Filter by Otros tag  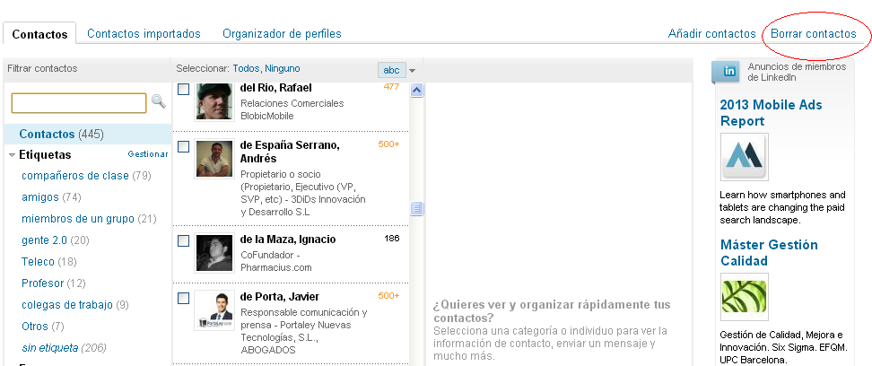[x=35, y=326]
